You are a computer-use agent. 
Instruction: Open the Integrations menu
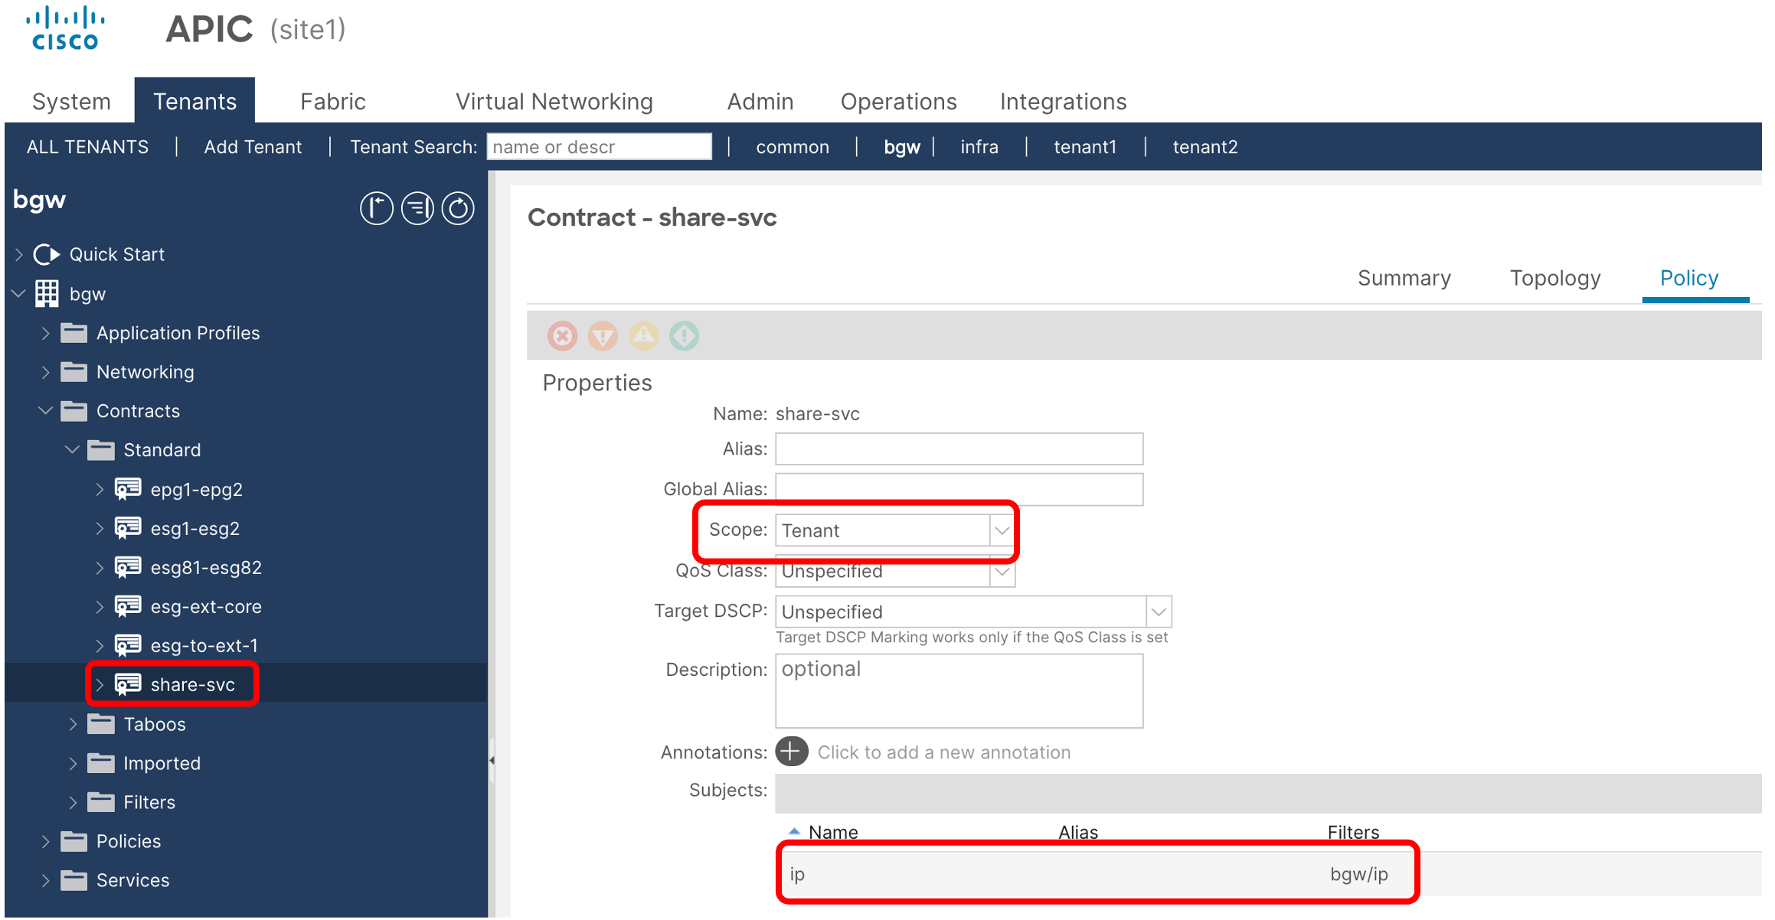click(1063, 102)
